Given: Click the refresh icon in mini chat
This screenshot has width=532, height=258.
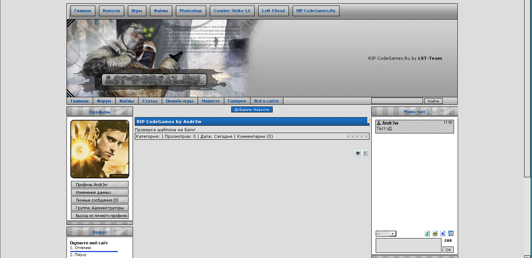Looking at the screenshot, I should [x=427, y=234].
